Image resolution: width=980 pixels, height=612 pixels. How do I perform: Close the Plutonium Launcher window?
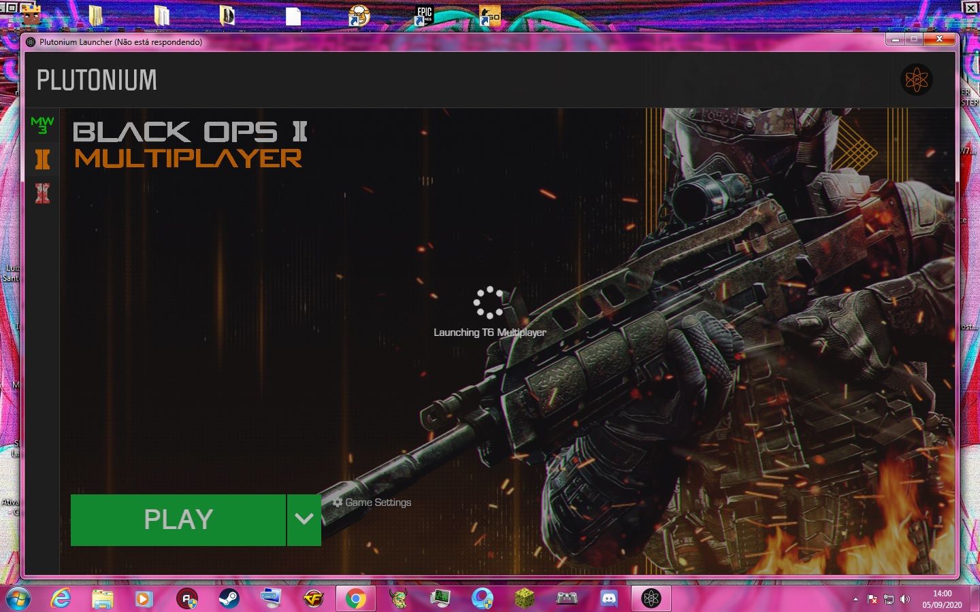click(x=939, y=39)
